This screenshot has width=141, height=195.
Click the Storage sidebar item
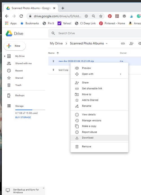click(x=19, y=106)
